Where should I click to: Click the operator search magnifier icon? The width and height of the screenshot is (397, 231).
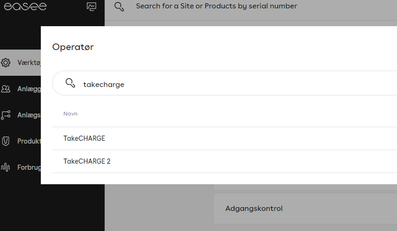(x=70, y=83)
